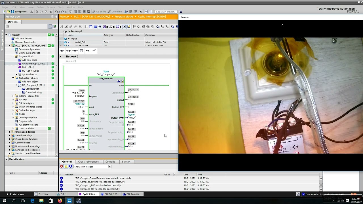The width and height of the screenshot is (363, 204).
Task: Expand the PLC tags folder
Action: click(x=13, y=100)
